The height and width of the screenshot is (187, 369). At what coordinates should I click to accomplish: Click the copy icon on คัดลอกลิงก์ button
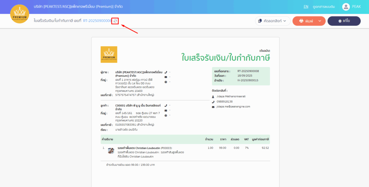tap(260, 21)
